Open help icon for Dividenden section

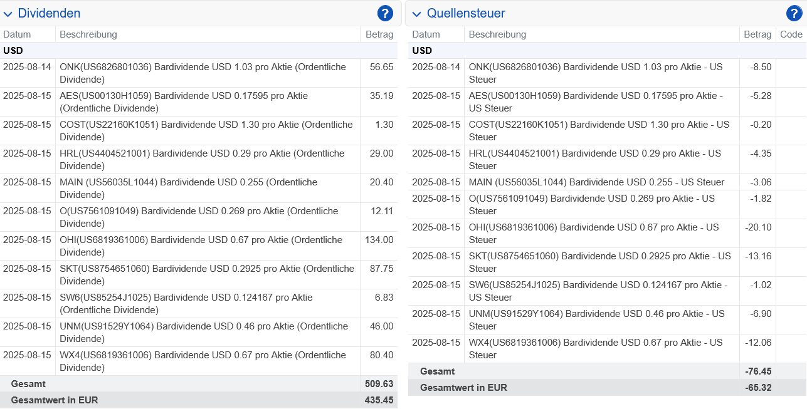385,13
